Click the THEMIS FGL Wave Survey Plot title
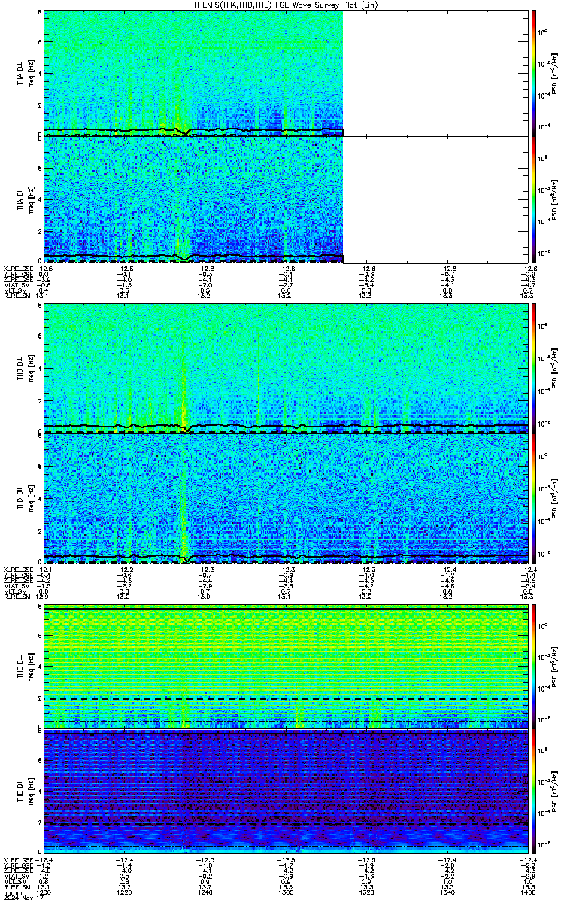Viewport: 564px width, 903px height. (x=285, y=5)
